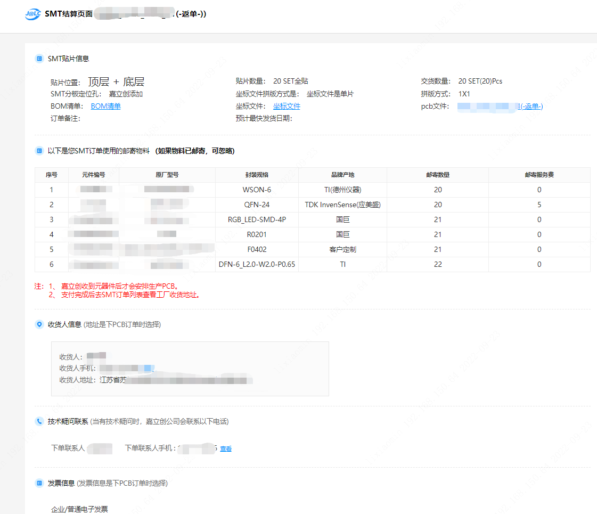This screenshot has width=597, height=514.
Task: Click 查看 next to the contact phone number
Action: (x=226, y=449)
